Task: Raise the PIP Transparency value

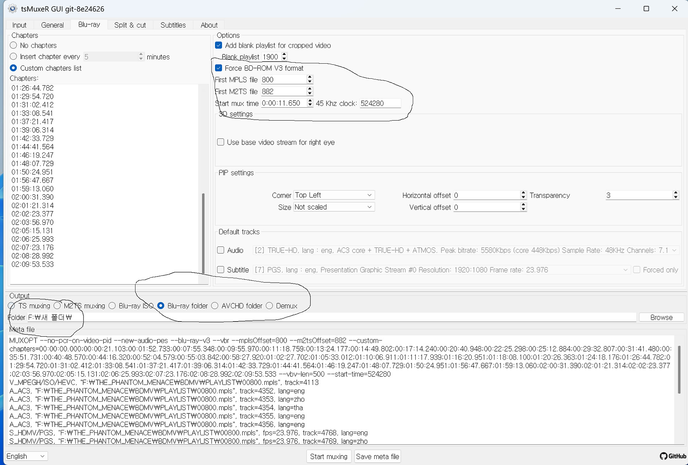Action: tap(675, 193)
